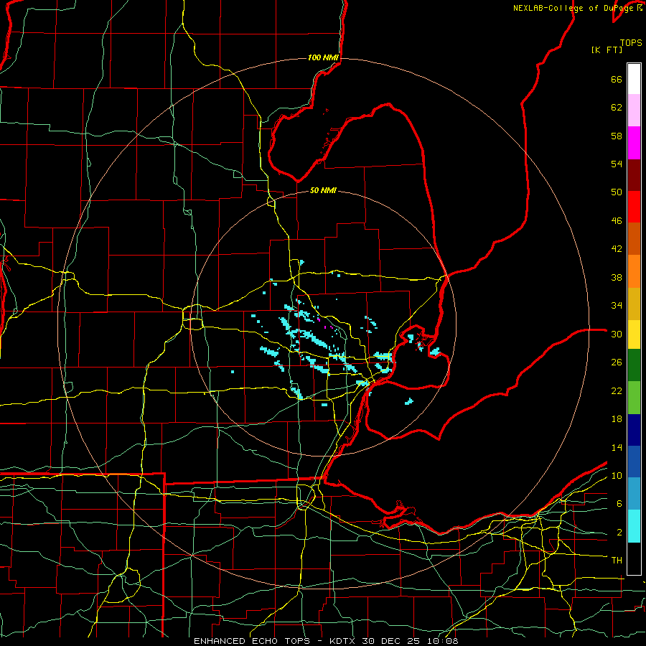Click the 46 value on the legend
The width and height of the screenshot is (646, 646).
tap(617, 221)
